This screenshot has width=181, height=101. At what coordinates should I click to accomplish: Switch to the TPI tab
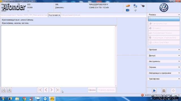[31, 15]
